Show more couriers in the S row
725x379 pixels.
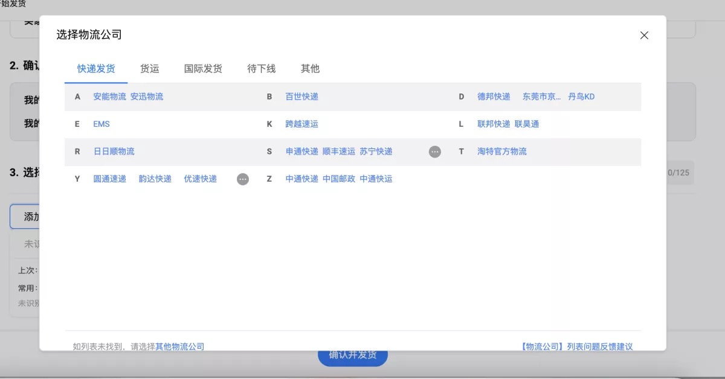(x=435, y=152)
